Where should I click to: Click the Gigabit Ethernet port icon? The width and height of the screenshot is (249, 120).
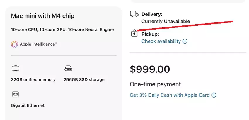pyautogui.click(x=15, y=94)
